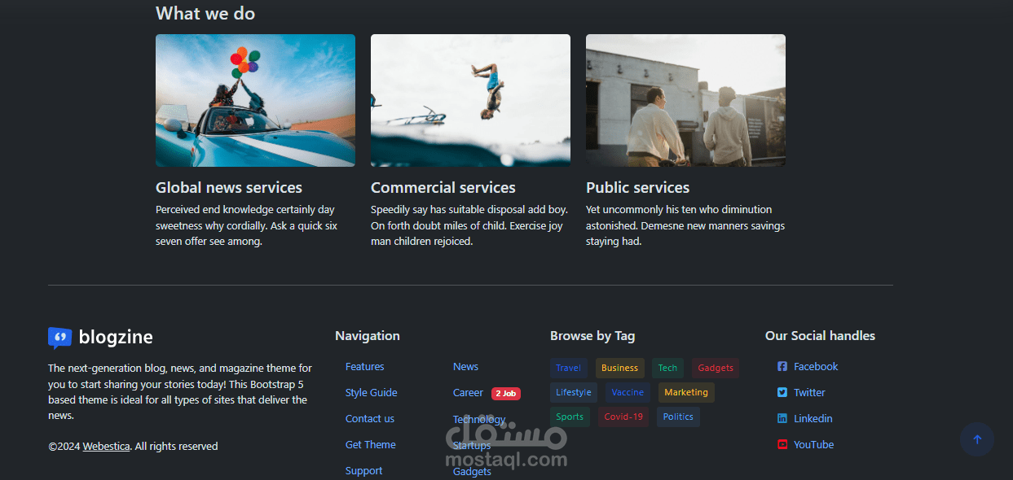
Task: Click the back-to-top arrow button
Action: [x=976, y=439]
